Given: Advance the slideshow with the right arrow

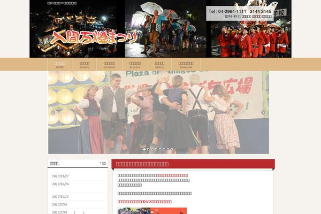Looking at the screenshot, I should 263,112.
